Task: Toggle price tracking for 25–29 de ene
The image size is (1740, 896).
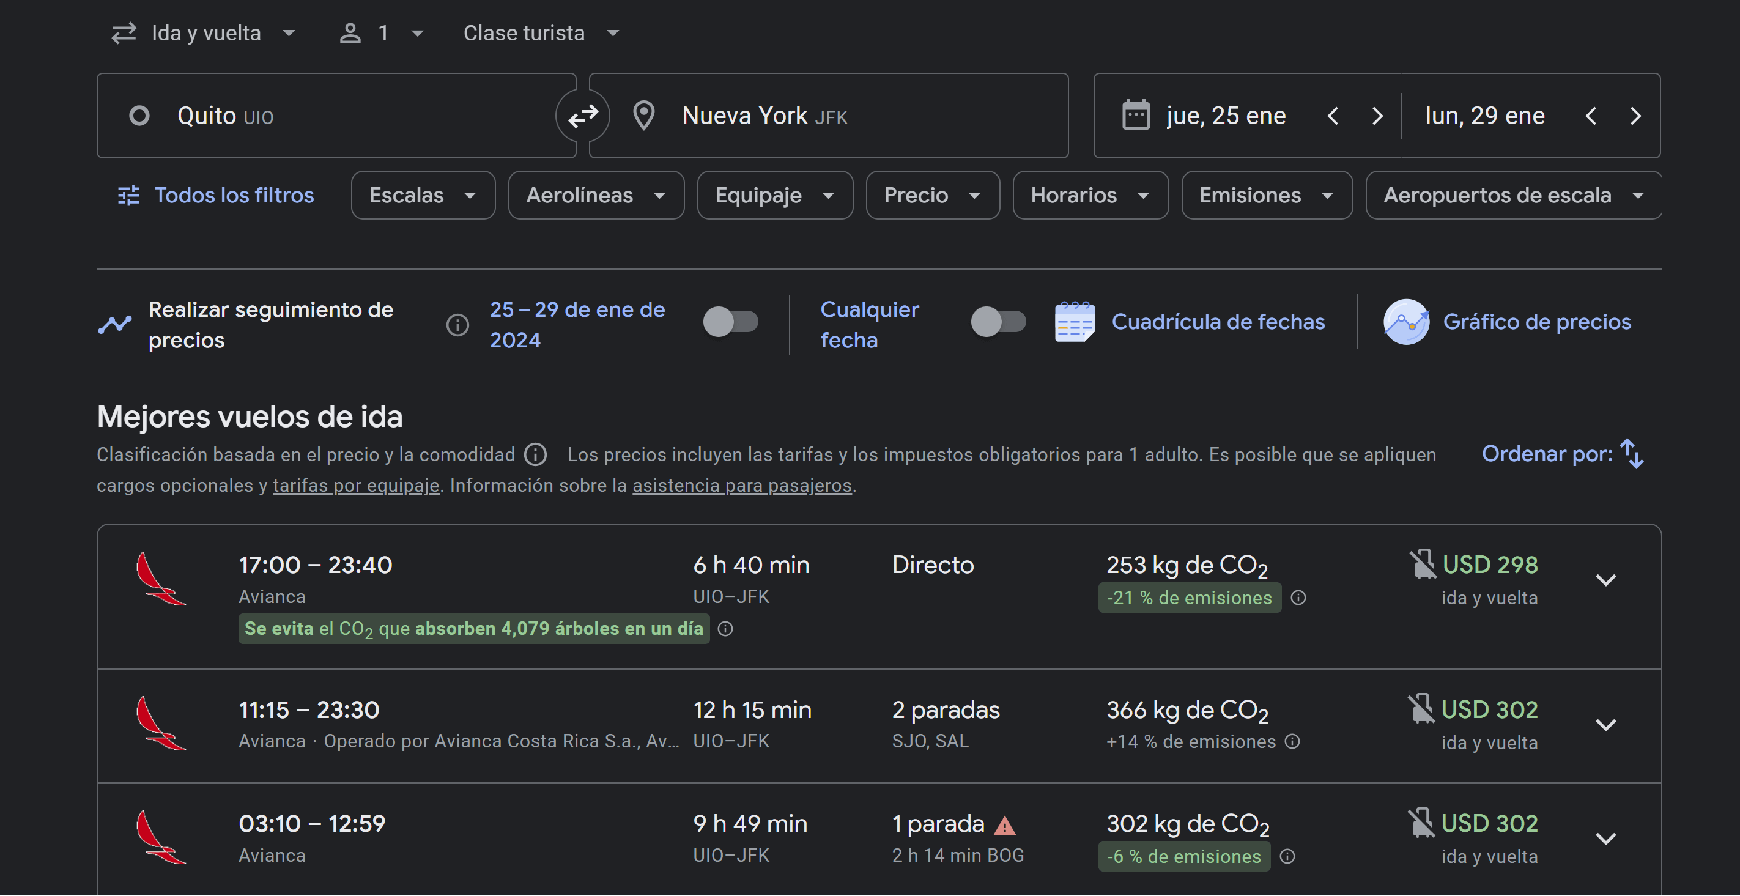Action: [730, 322]
